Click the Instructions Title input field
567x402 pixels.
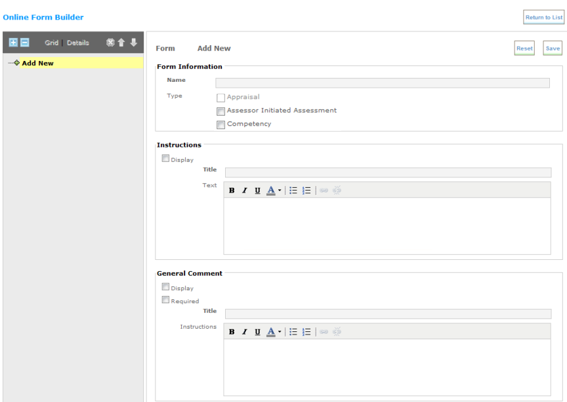[x=388, y=172]
